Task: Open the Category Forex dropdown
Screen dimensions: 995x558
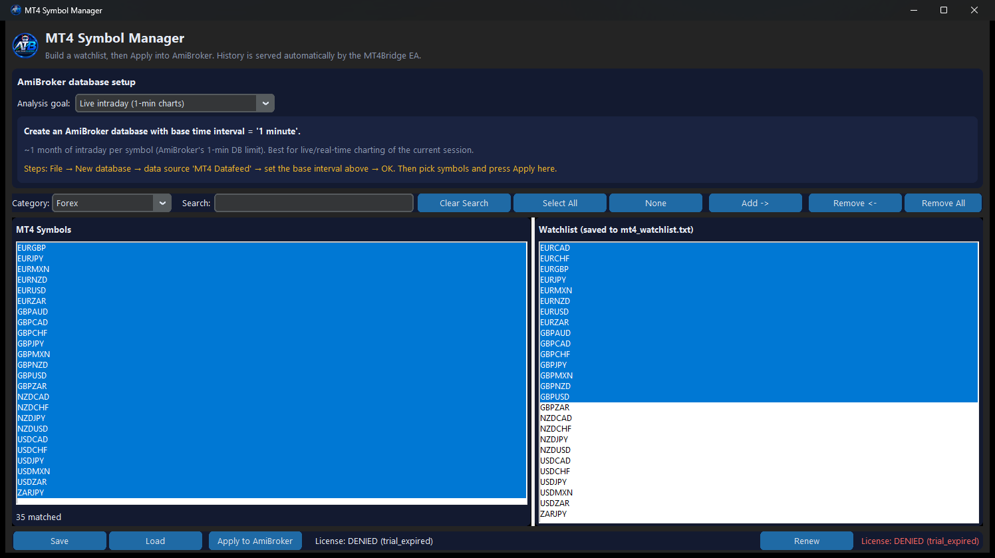Action: (112, 203)
